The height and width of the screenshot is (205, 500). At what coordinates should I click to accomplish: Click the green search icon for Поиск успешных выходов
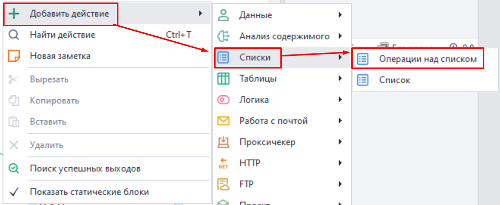click(14, 168)
